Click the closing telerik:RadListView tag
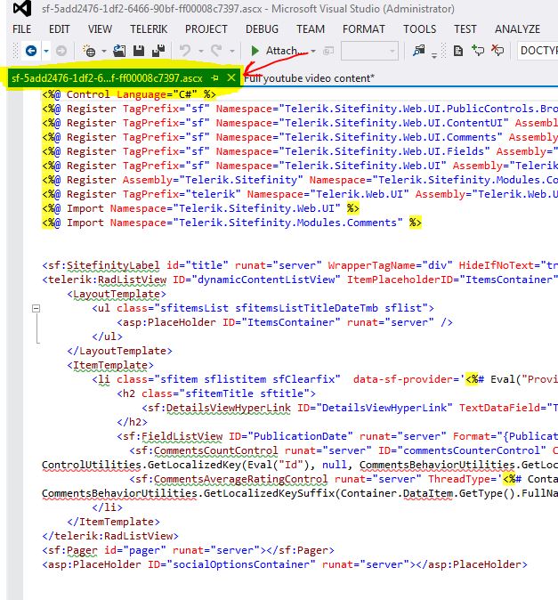This screenshot has width=558, height=600. pyautogui.click(x=110, y=536)
